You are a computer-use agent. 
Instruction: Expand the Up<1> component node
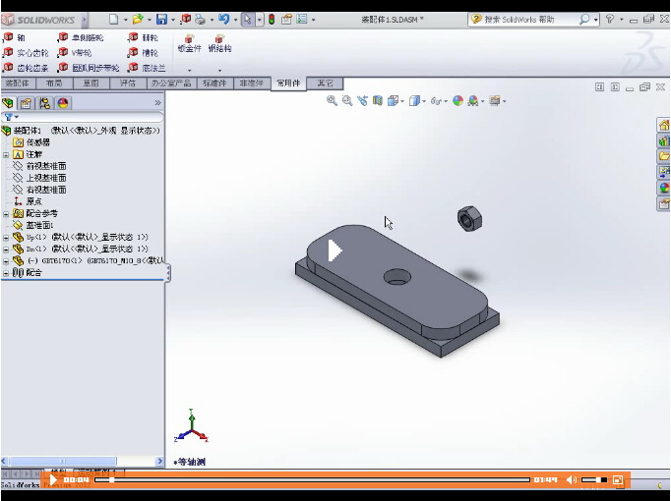point(6,237)
